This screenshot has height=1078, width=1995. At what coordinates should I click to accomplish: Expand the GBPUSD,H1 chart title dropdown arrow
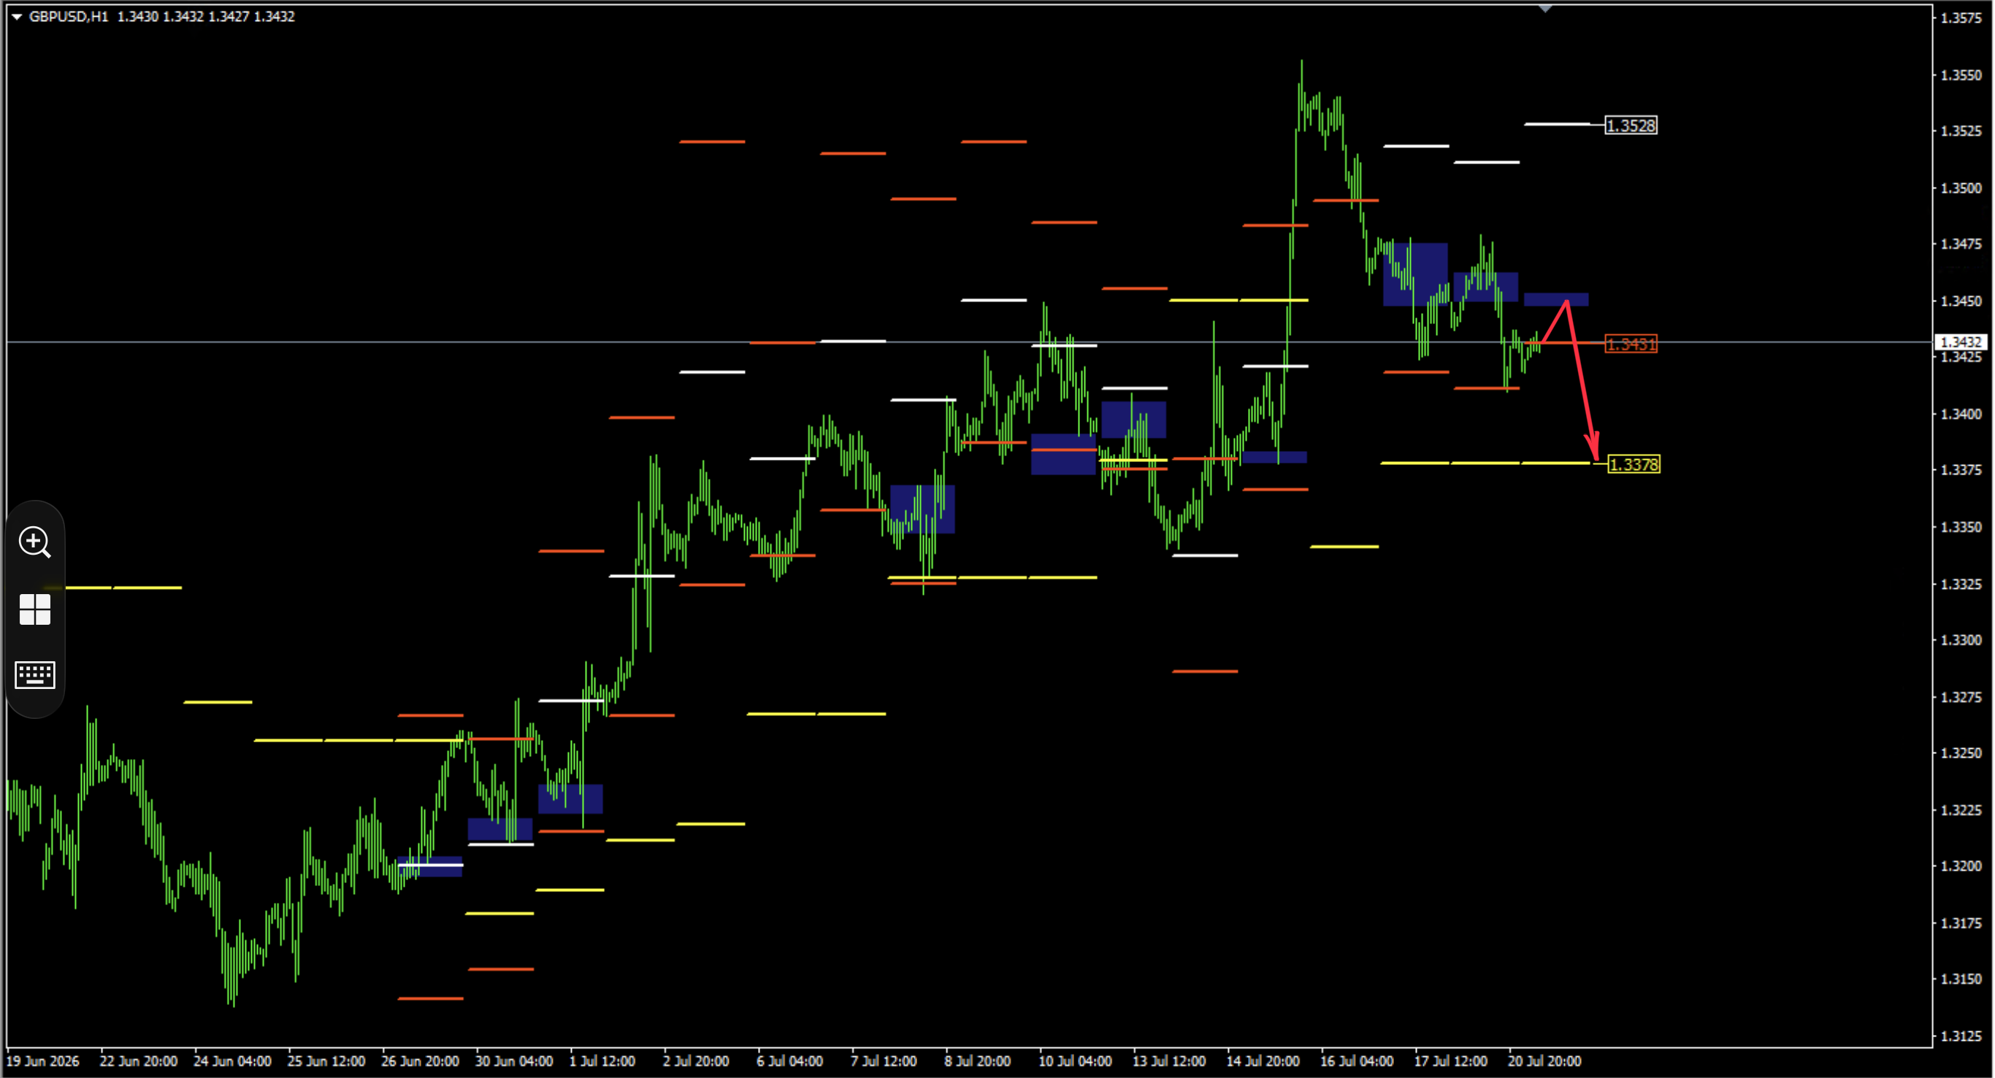16,16
